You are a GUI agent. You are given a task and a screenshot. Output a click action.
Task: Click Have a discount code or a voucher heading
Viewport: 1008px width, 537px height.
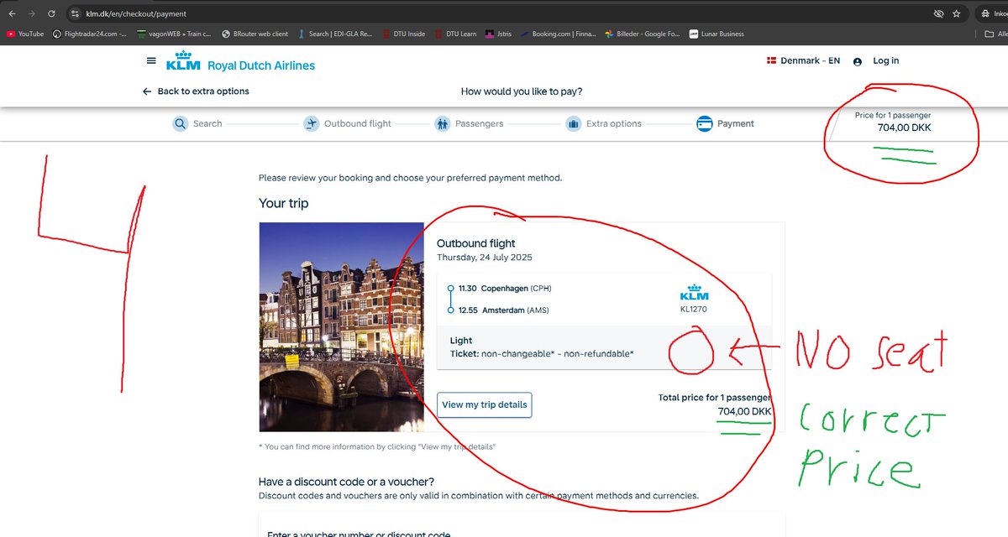pyautogui.click(x=347, y=482)
